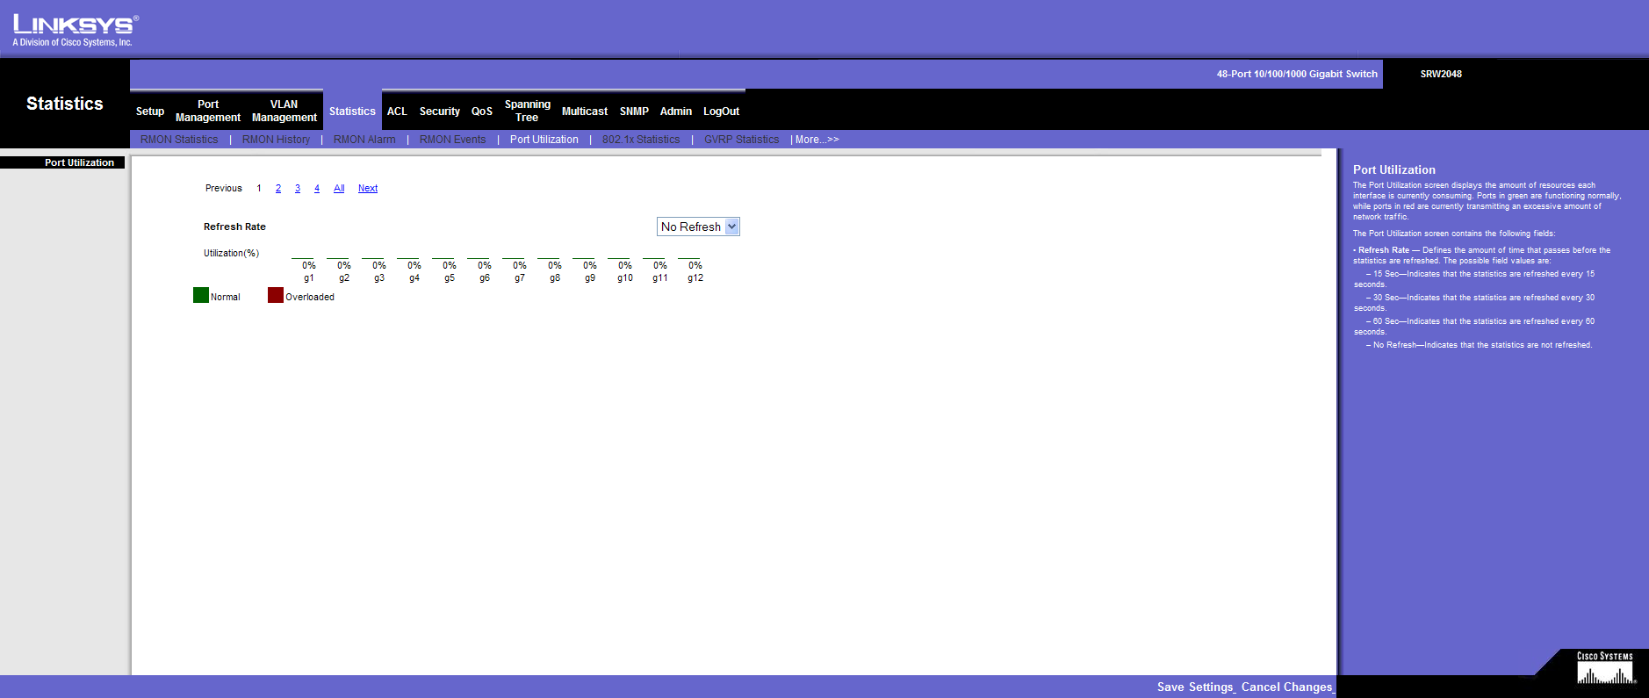This screenshot has width=1649, height=698.
Task: Click the Cisco Systems logo
Action: click(x=1605, y=669)
